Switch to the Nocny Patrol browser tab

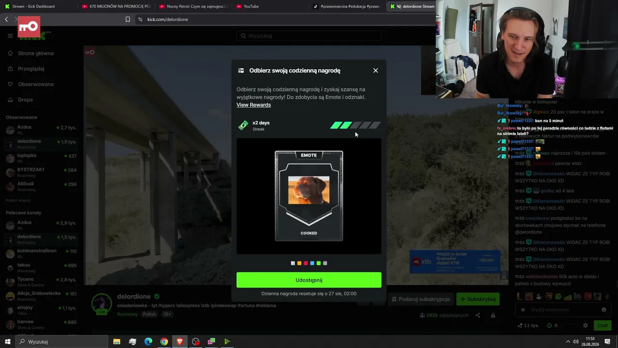coord(193,6)
